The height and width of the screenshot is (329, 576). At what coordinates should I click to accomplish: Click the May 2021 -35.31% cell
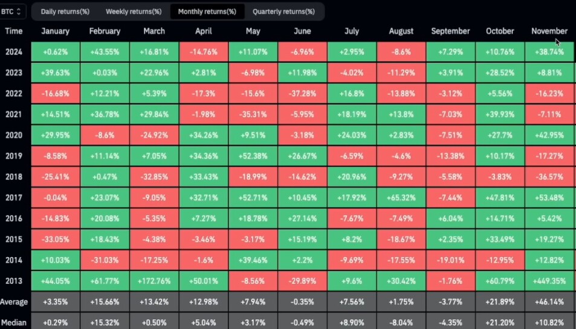[x=253, y=115]
